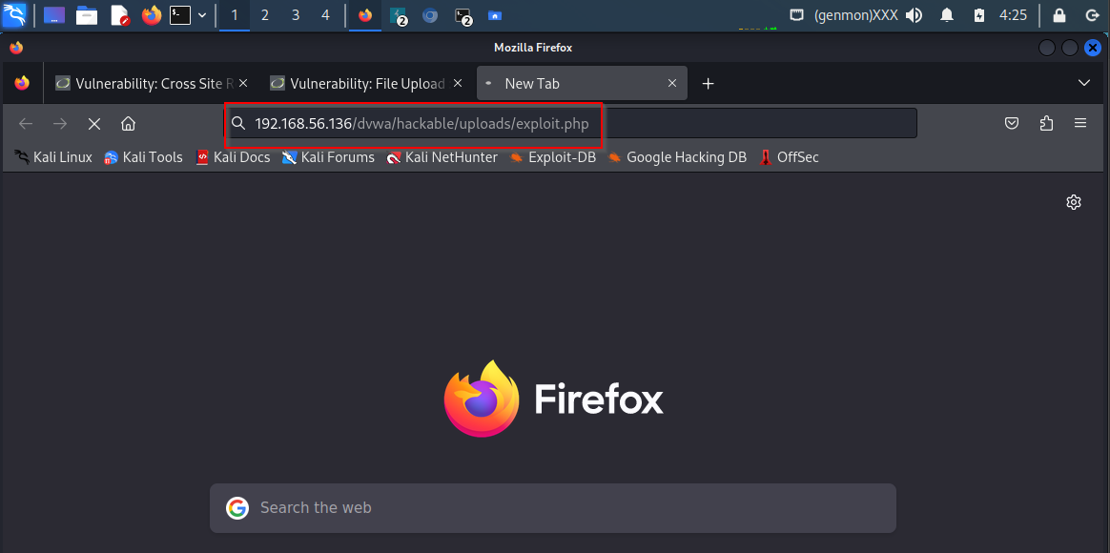Screen dimensions: 1110x553
Task: Close the File Upload vulnerability tab
Action: click(x=458, y=84)
